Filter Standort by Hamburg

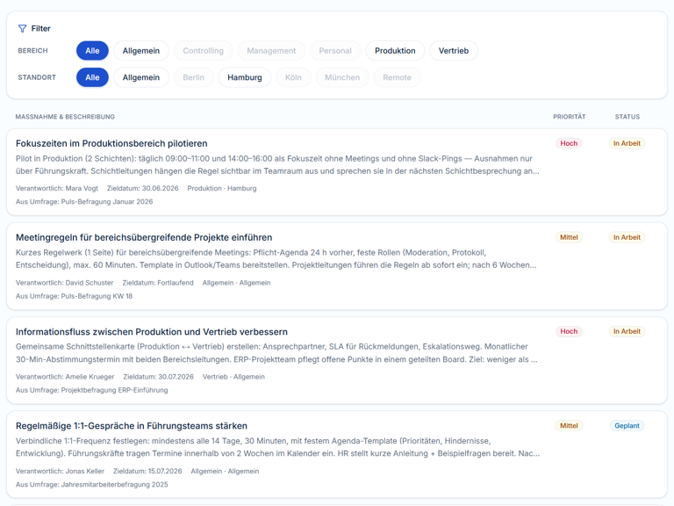[x=245, y=77]
